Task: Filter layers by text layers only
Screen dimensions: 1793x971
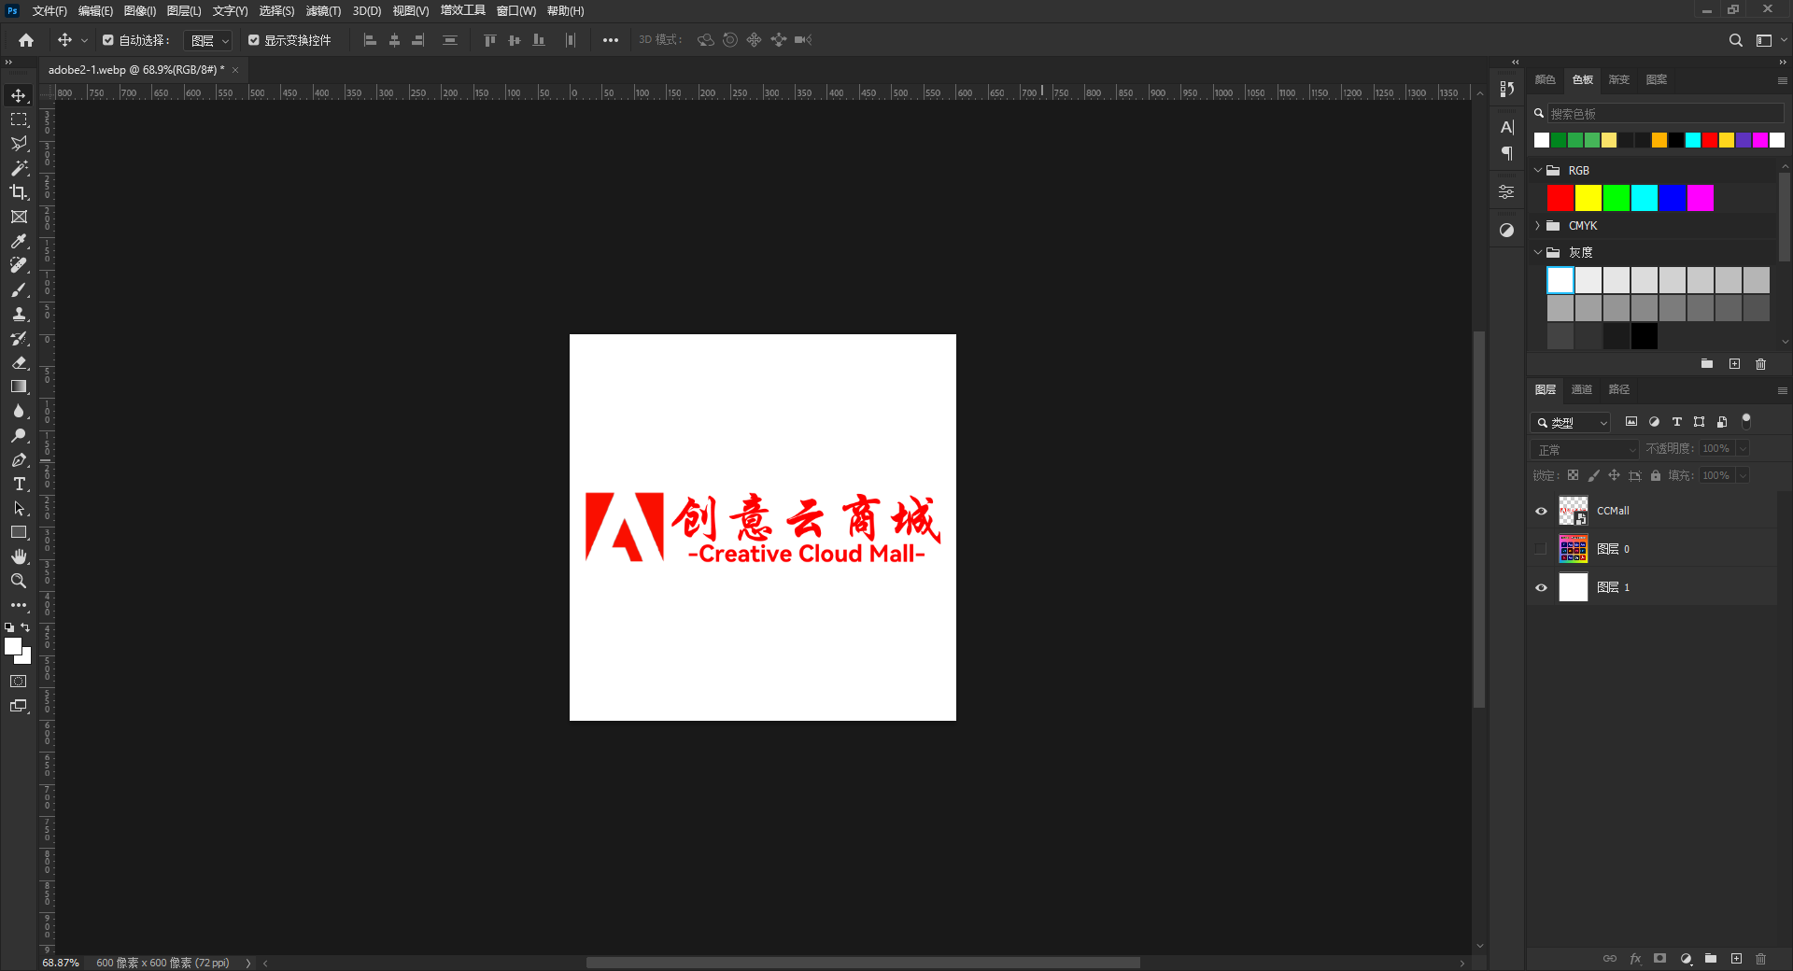Action: point(1676,422)
